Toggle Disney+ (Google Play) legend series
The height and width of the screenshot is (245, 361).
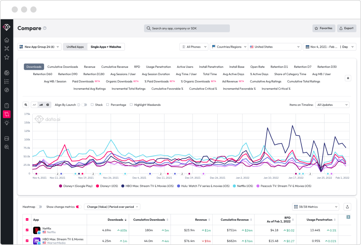76,186
